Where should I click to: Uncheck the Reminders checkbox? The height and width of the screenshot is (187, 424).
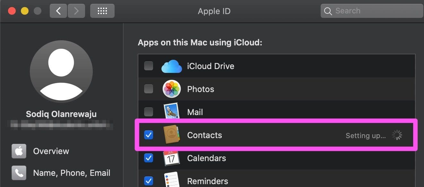point(149,181)
